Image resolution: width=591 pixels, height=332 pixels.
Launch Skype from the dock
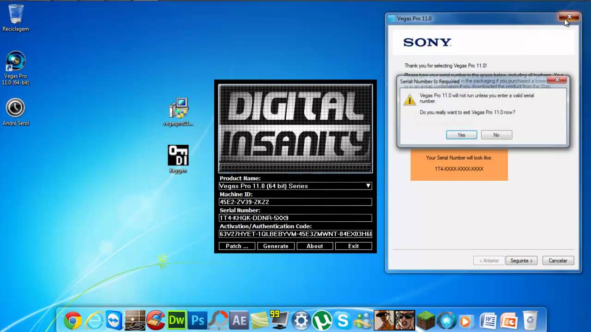(343, 320)
